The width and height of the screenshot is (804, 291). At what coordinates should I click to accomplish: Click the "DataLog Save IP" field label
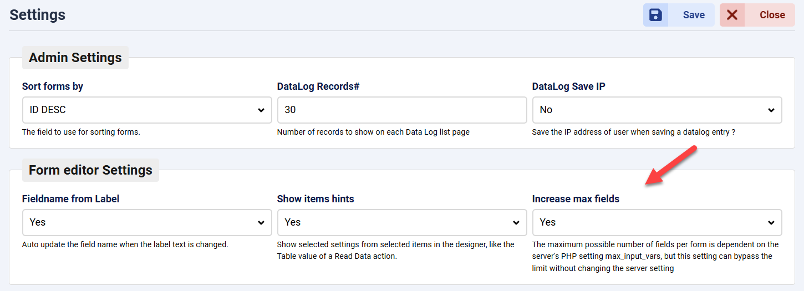coord(568,86)
